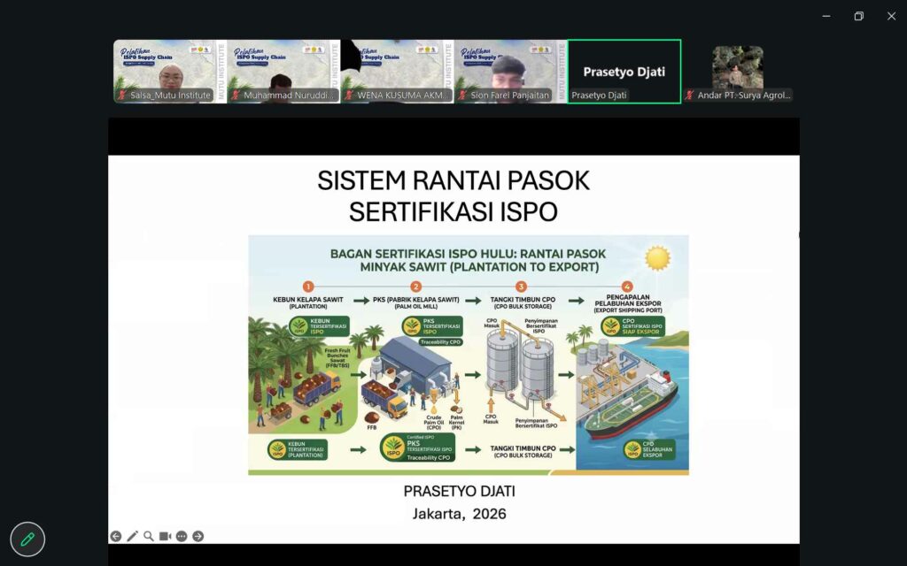Close the meeting window
The width and height of the screenshot is (907, 566).
pyautogui.click(x=891, y=16)
